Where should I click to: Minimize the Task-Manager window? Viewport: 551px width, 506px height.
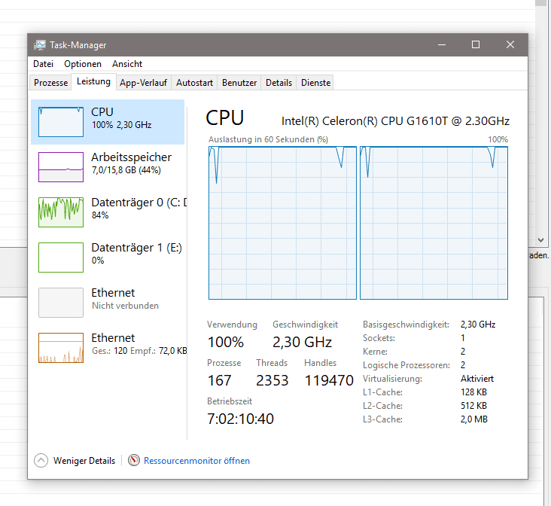pyautogui.click(x=442, y=44)
